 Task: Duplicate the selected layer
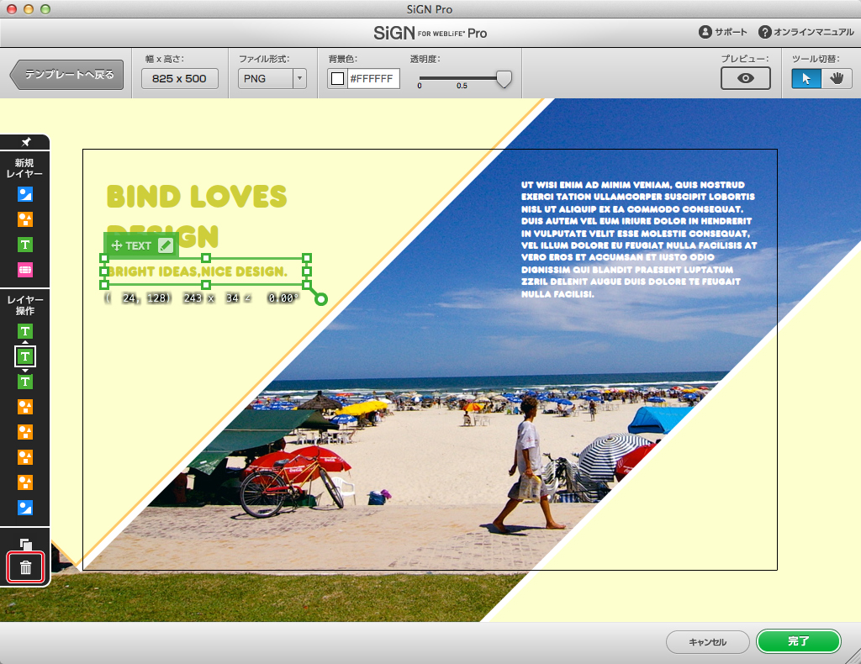point(25,544)
